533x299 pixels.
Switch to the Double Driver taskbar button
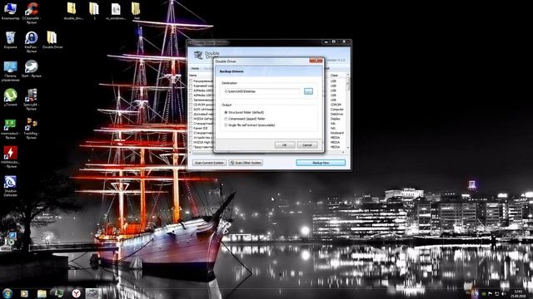click(x=93, y=293)
